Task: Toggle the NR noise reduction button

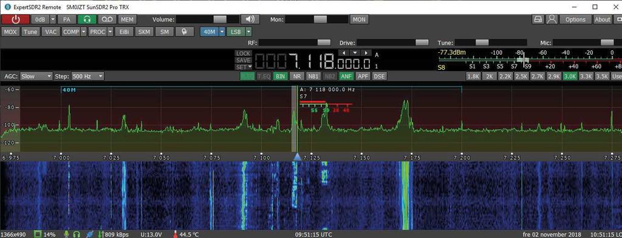Action: 296,76
